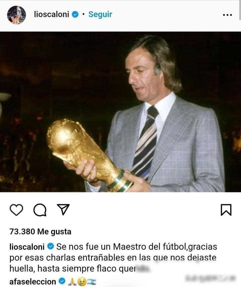Click the praying hands emoji in comment
Viewport: 241px width, 287px height.
[72, 282]
